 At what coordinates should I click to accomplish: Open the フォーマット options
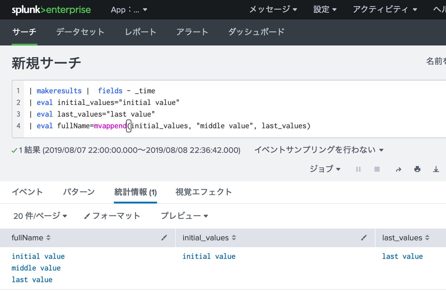click(x=112, y=216)
